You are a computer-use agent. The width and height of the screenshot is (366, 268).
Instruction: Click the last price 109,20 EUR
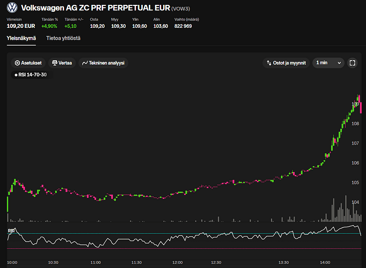[x=21, y=26]
